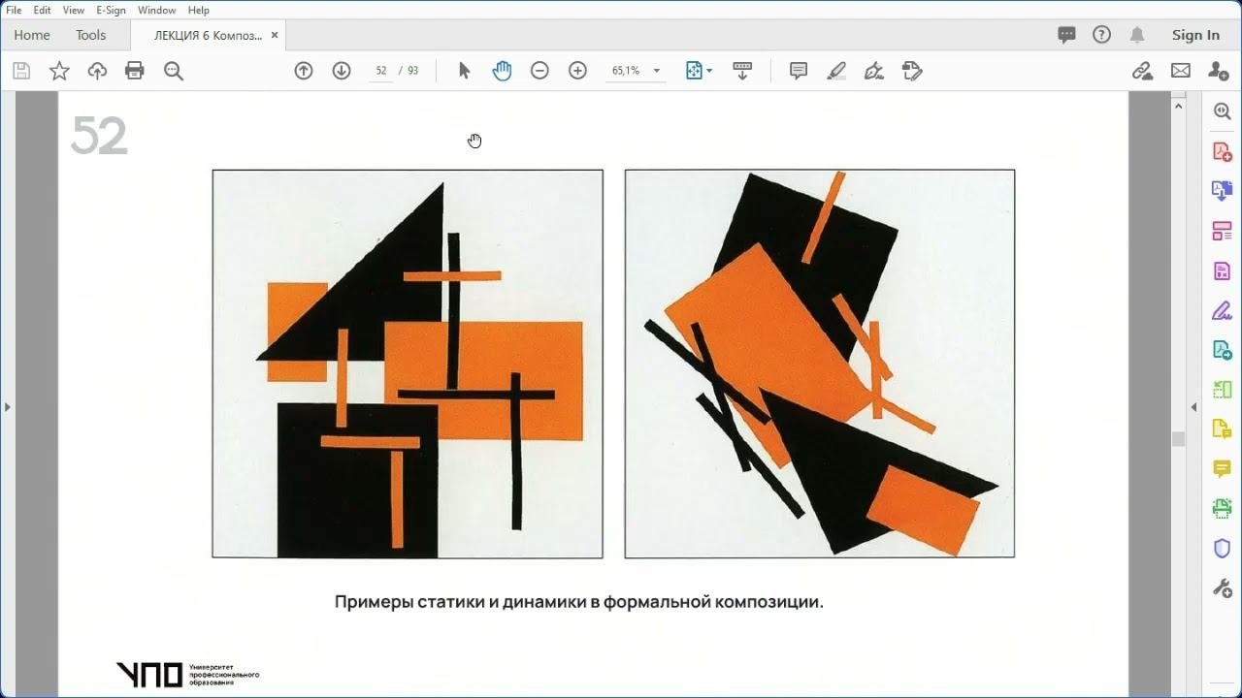Open the sign document pen tool
The image size is (1242, 698).
tap(874, 71)
